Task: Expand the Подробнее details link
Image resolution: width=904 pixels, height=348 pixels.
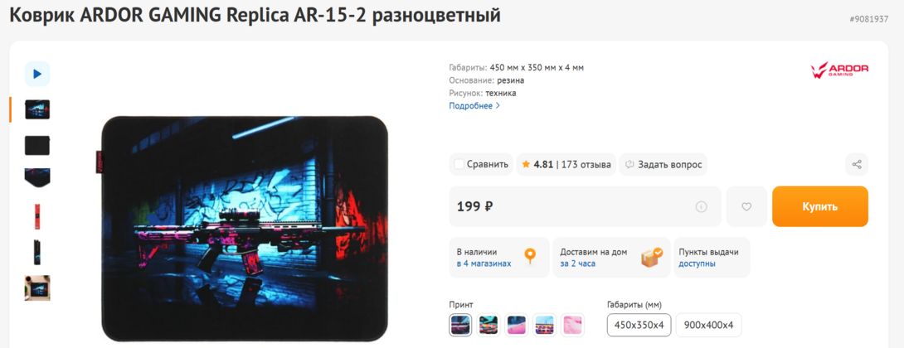Action: (x=474, y=106)
